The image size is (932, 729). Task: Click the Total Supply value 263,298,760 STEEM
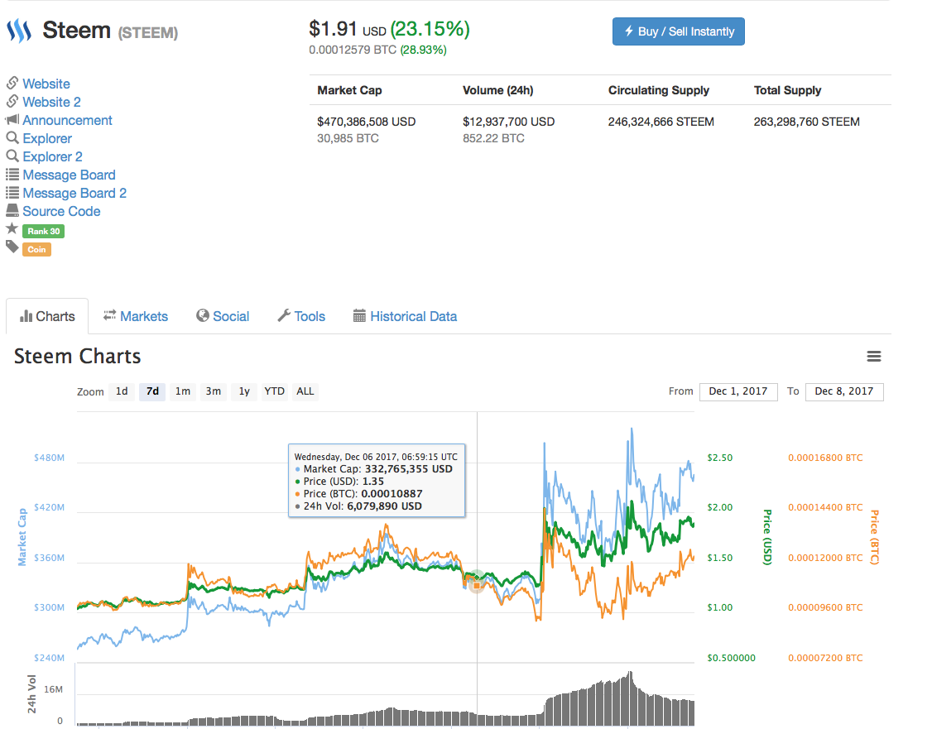806,122
